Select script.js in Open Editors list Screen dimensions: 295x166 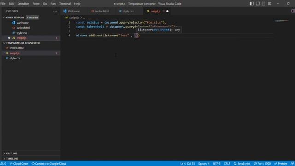(31, 38)
